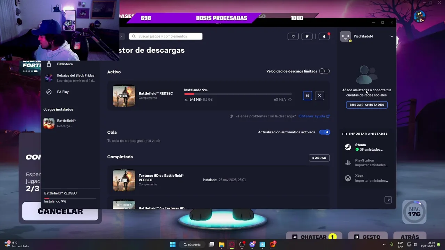This screenshot has width=445, height=250.
Task: Click the EA Play logo icon
Action: [x=49, y=92]
